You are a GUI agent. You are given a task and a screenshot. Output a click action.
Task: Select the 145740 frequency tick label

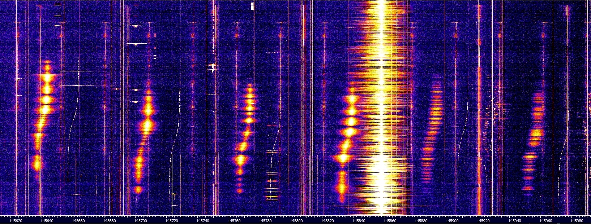[203, 220]
